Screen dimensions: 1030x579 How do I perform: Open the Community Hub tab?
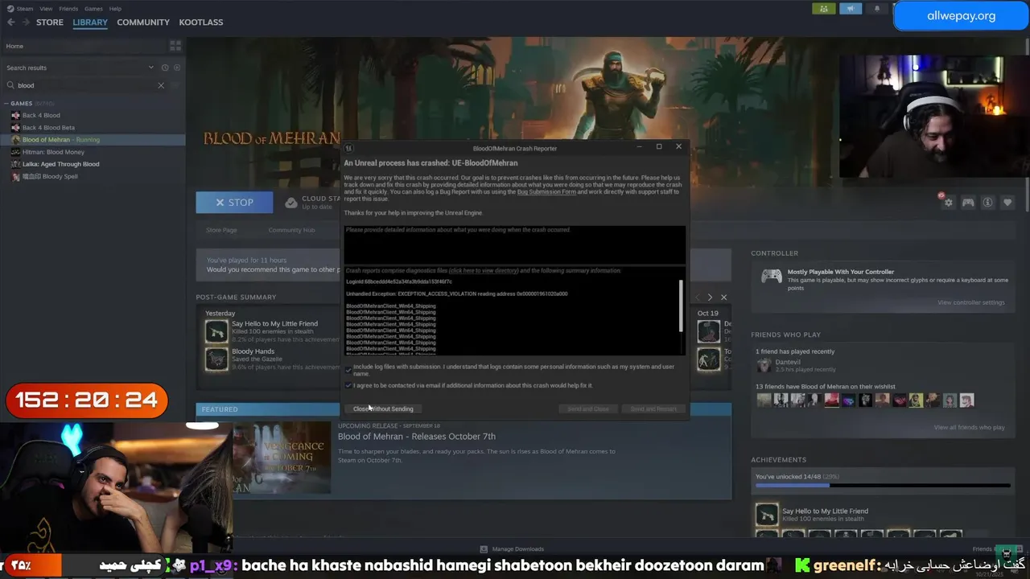pos(291,230)
